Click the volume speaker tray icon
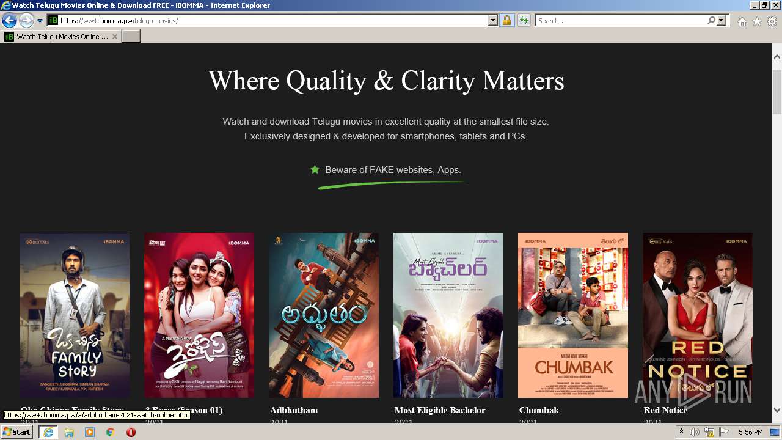782x440 pixels. (695, 432)
